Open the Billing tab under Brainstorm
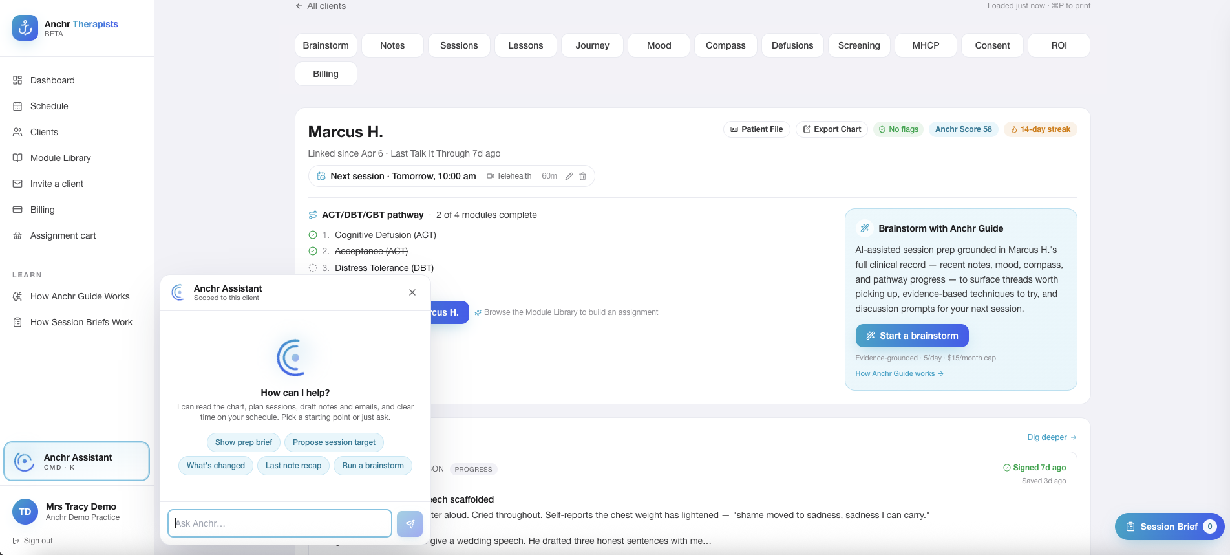This screenshot has width=1230, height=555. (x=326, y=74)
